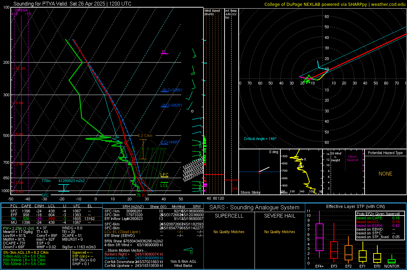
Task: Click the Storm Slinky label
Action: coord(250,192)
